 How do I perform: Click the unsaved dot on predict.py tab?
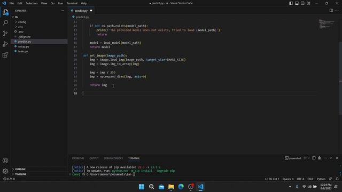click(x=91, y=11)
